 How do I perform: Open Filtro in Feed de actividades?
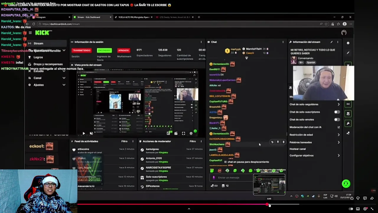point(124,141)
